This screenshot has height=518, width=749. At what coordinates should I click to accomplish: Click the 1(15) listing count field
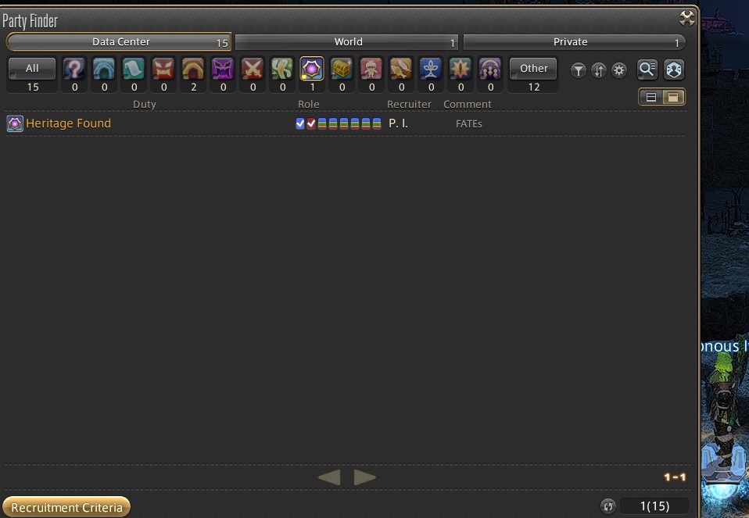(x=654, y=506)
